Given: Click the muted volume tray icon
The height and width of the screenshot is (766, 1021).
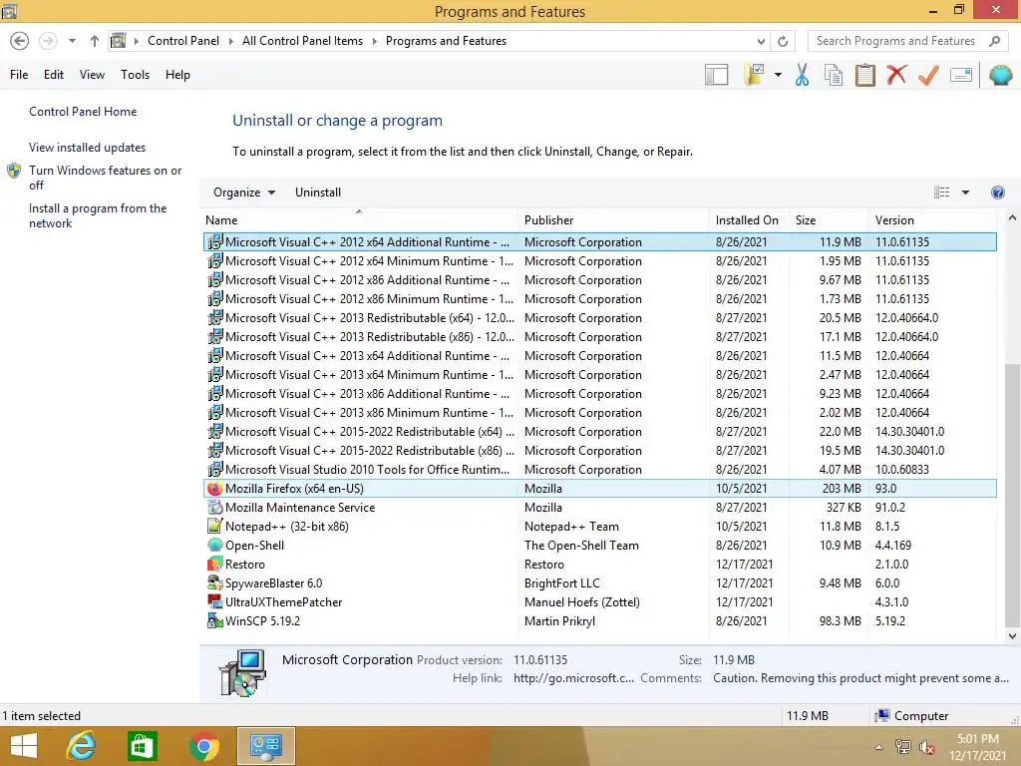Looking at the screenshot, I should 927,747.
